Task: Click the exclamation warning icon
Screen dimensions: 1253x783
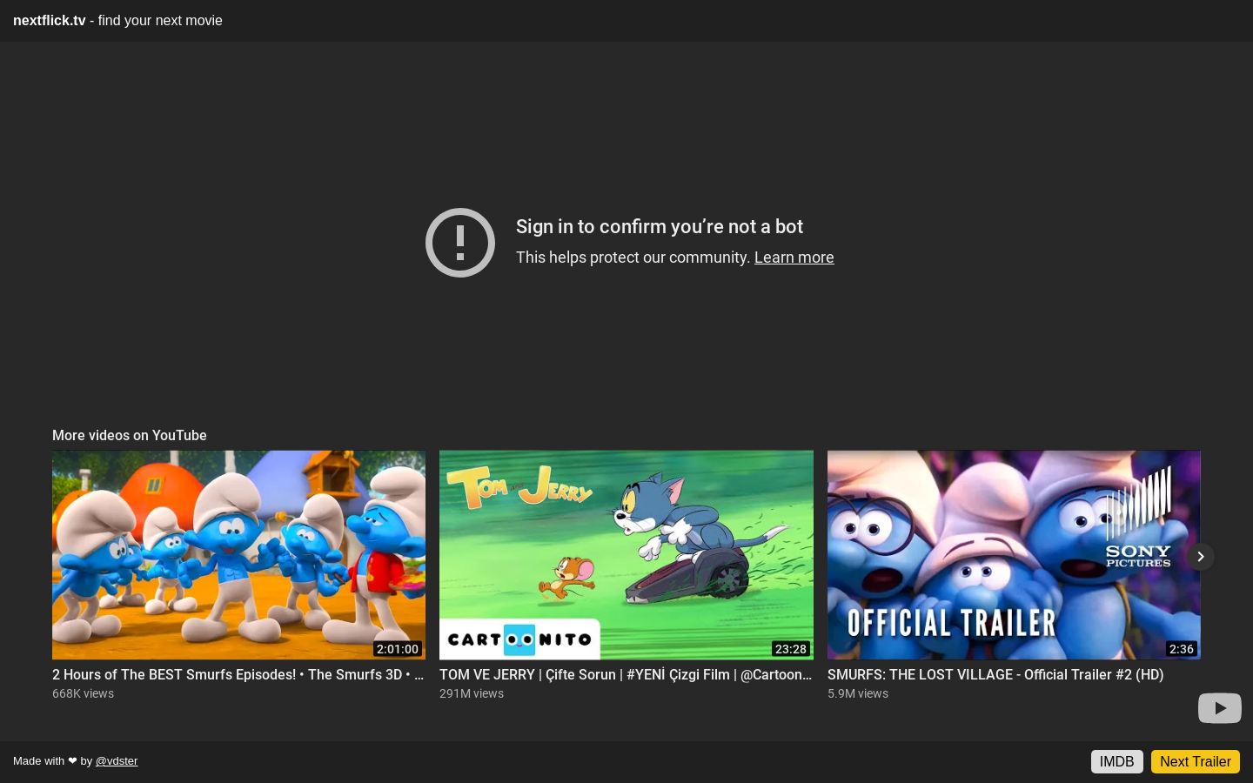Action: [x=460, y=243]
